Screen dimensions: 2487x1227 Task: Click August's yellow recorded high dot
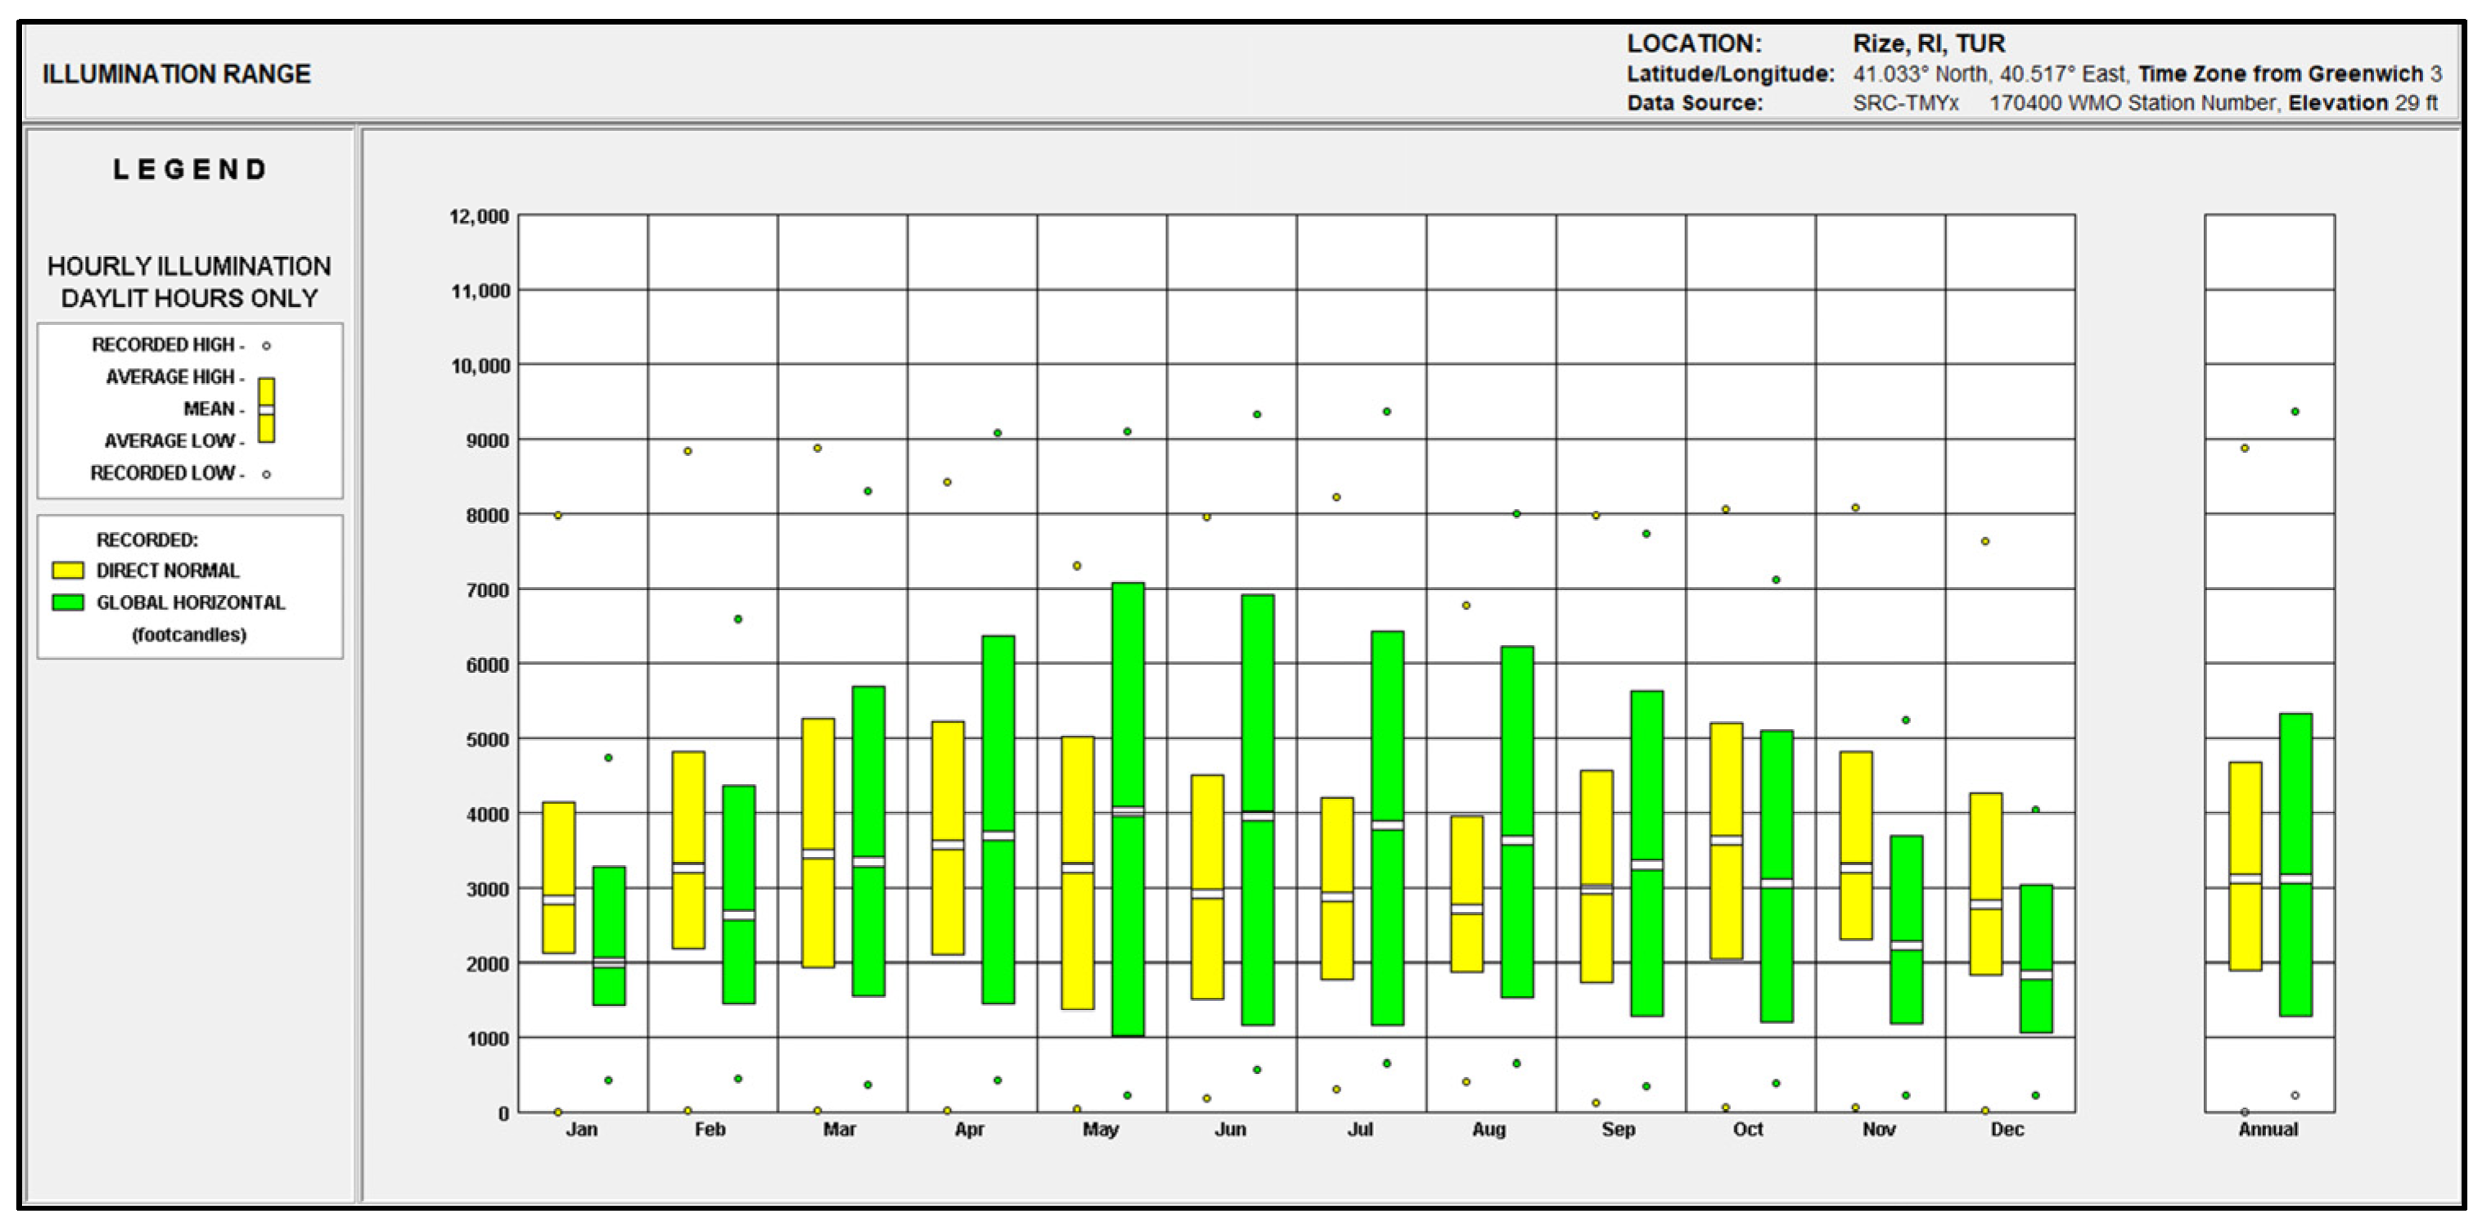1466,605
